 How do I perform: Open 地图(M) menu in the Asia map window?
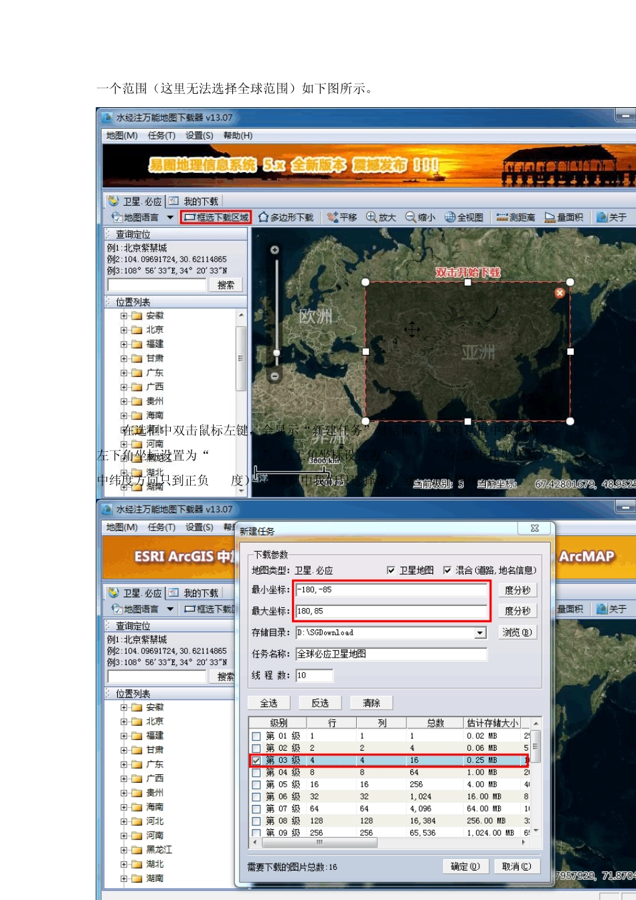[122, 136]
